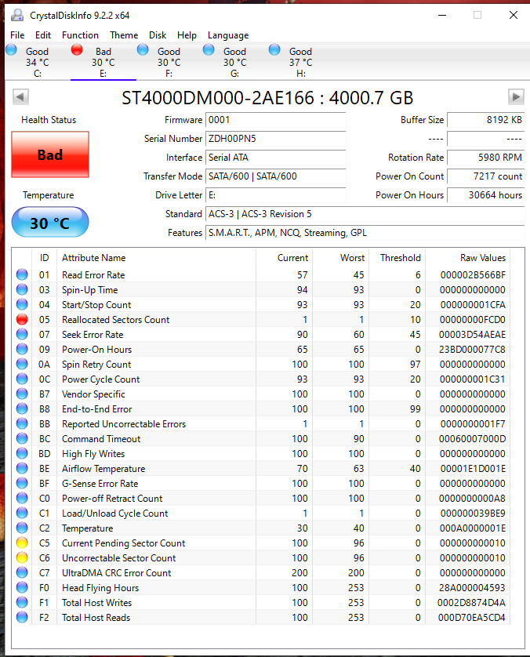Open the Function menu

pos(80,35)
